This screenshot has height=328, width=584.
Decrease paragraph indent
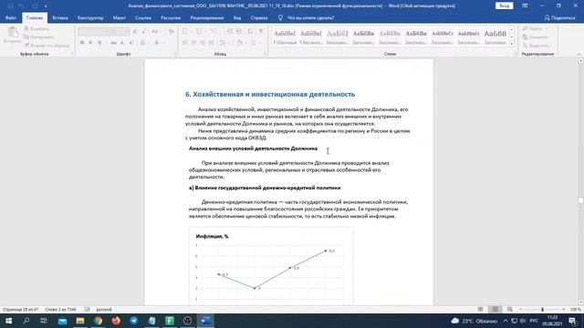(229, 32)
